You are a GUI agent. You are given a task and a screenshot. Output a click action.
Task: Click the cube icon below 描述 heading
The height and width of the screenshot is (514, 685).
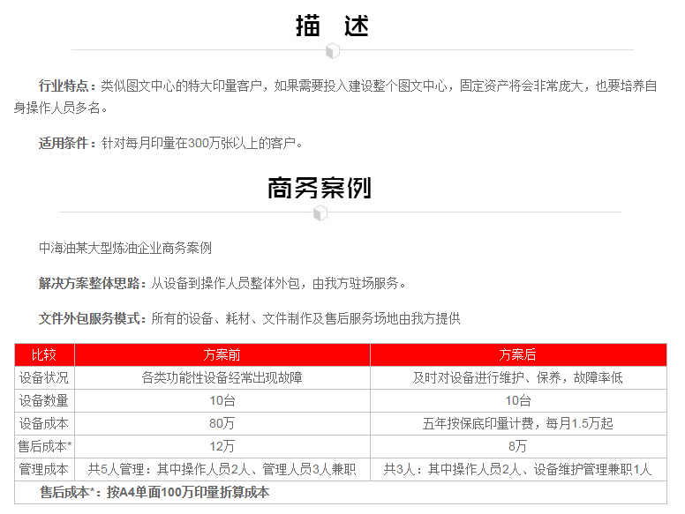pyautogui.click(x=333, y=50)
